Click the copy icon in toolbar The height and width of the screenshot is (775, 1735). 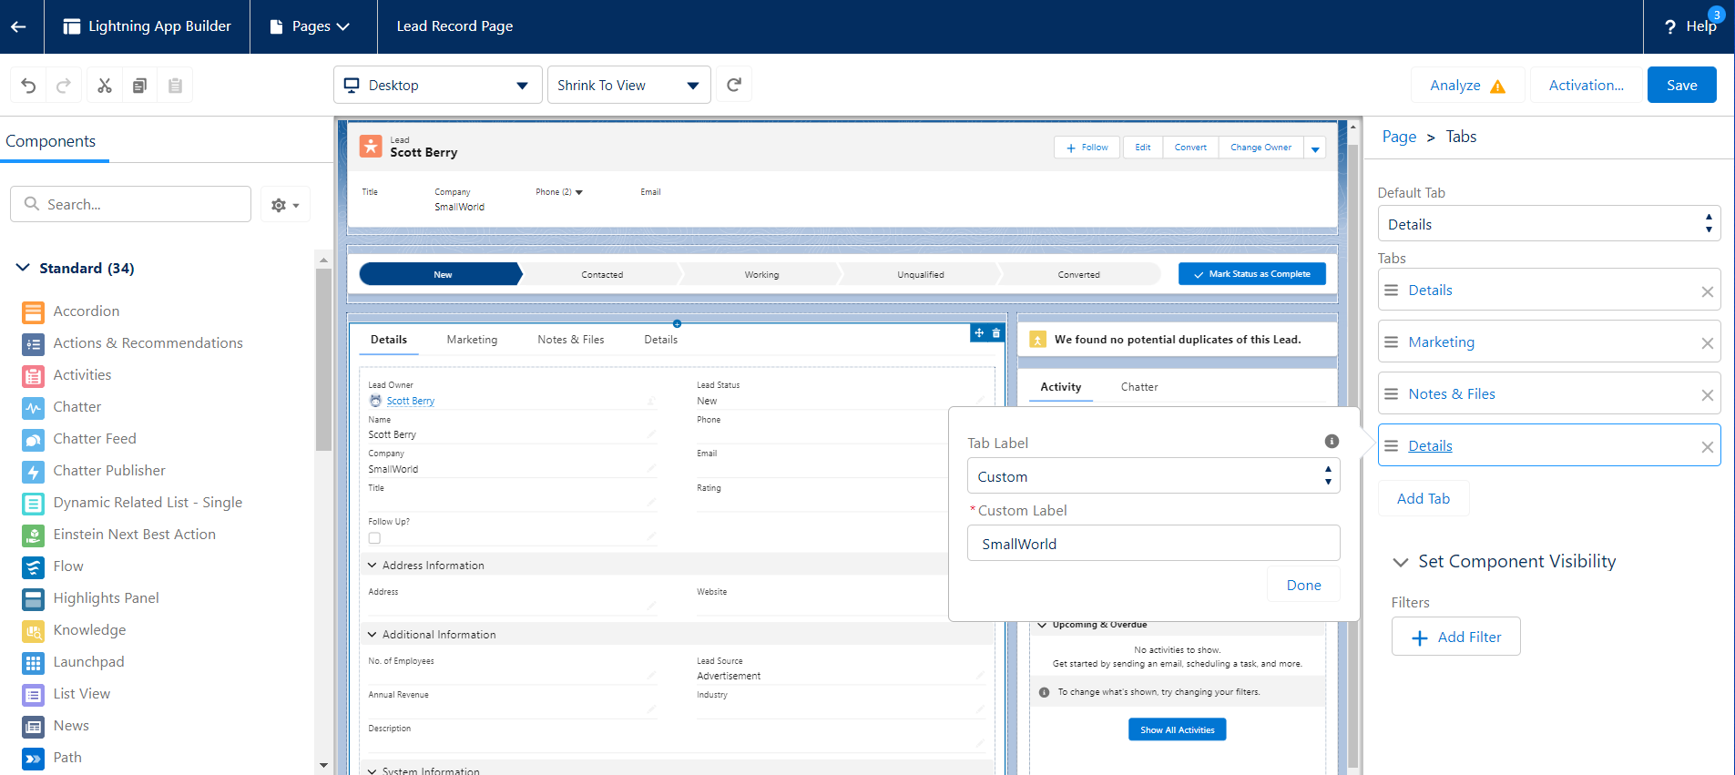[139, 86]
